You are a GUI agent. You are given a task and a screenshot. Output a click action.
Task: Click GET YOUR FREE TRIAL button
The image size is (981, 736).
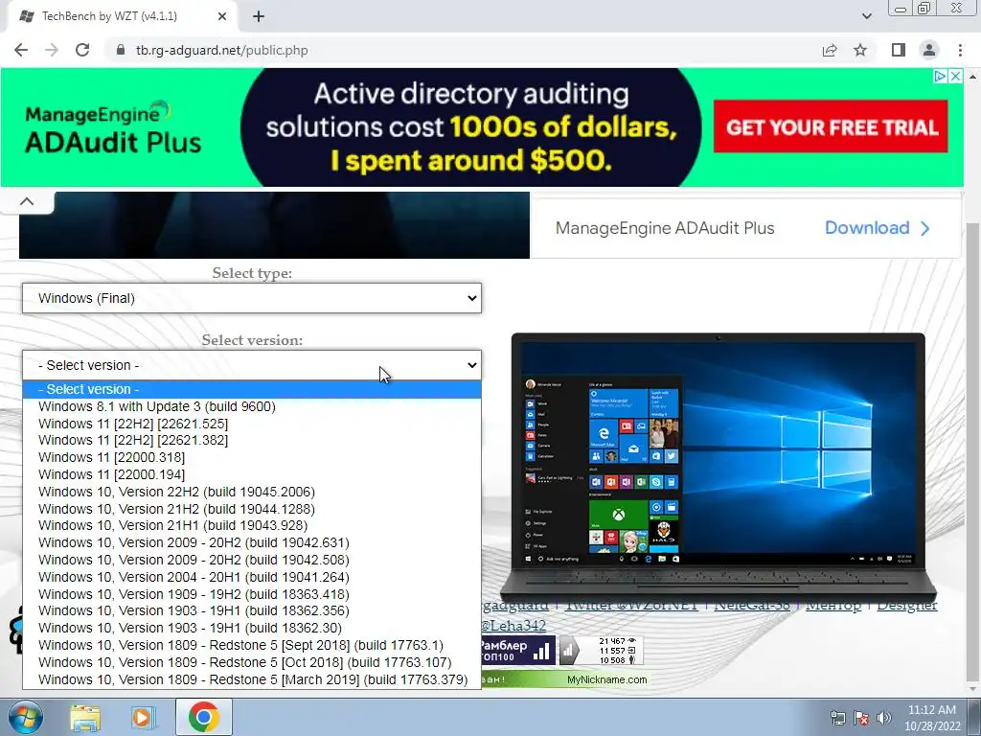pos(831,127)
